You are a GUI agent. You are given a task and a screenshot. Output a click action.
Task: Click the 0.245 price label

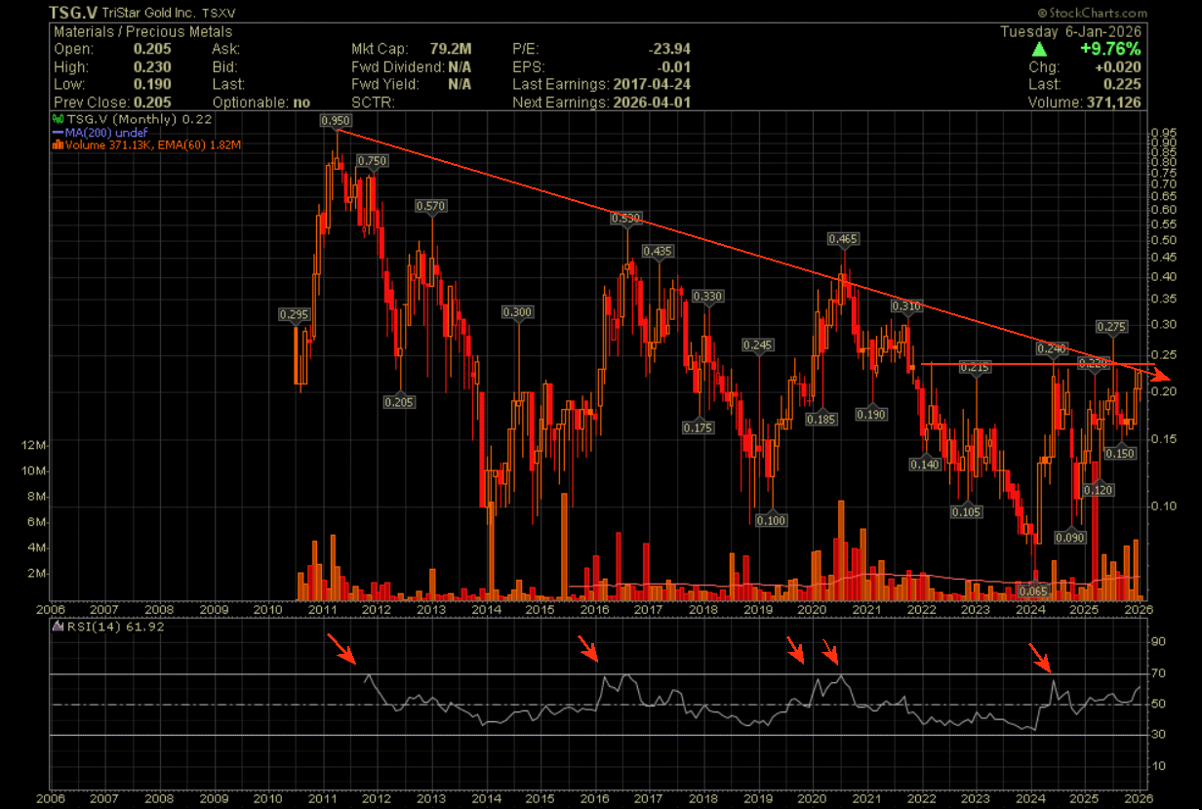coord(758,345)
